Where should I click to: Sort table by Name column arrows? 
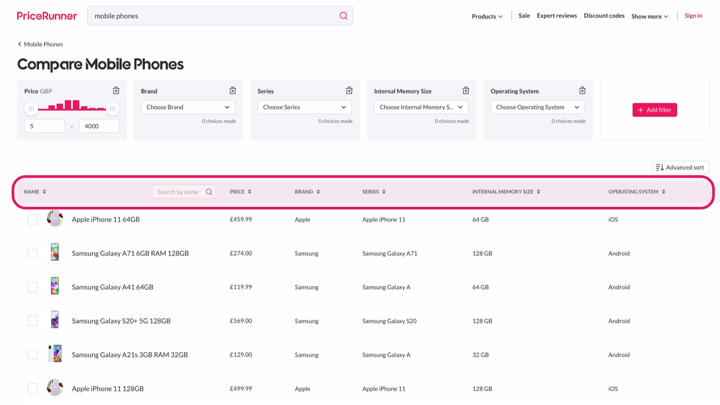44,192
